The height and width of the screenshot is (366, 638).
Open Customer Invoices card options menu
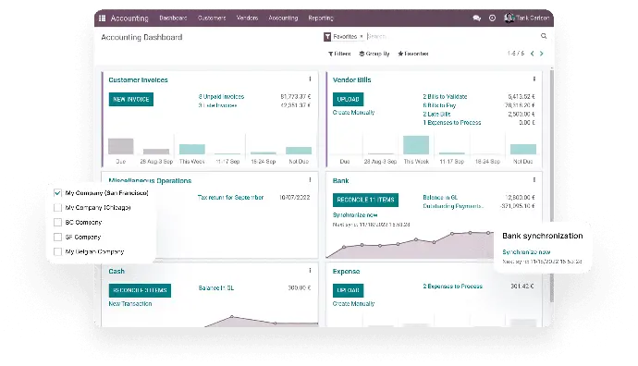coord(310,79)
